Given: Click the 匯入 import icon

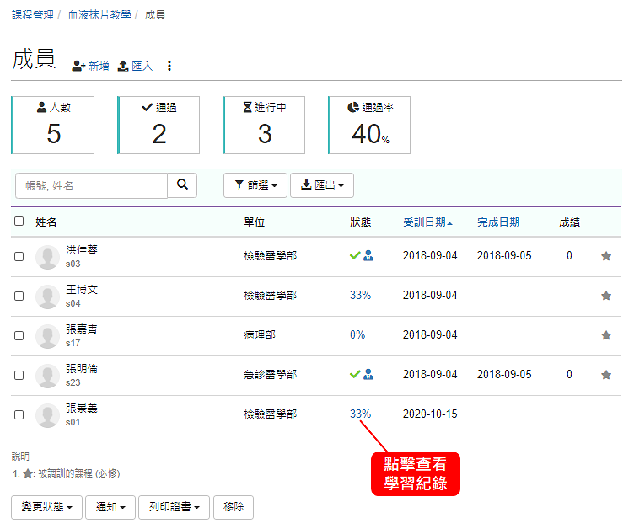Looking at the screenshot, I should [x=123, y=66].
